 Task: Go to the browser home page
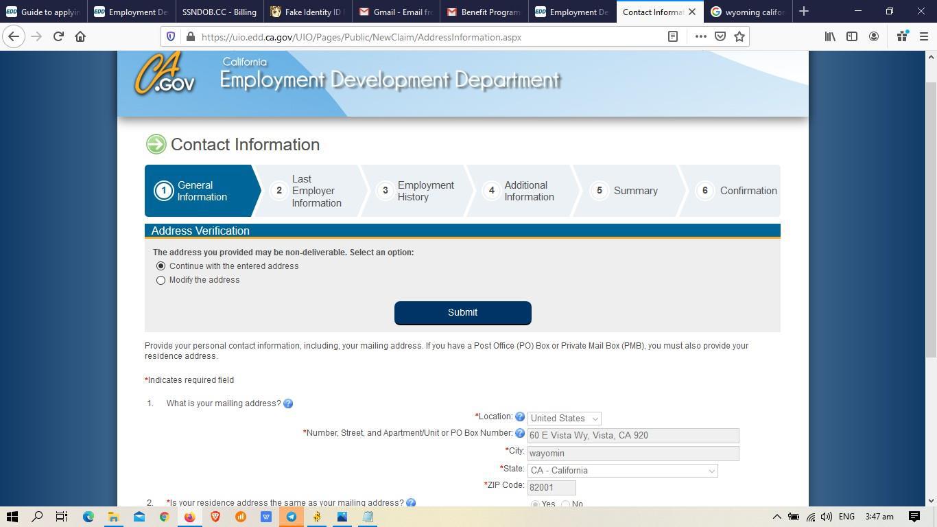tap(80, 37)
